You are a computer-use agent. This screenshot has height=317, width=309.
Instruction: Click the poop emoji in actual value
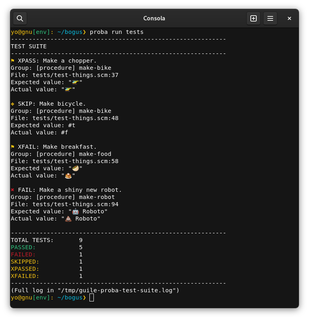[x=68, y=219]
